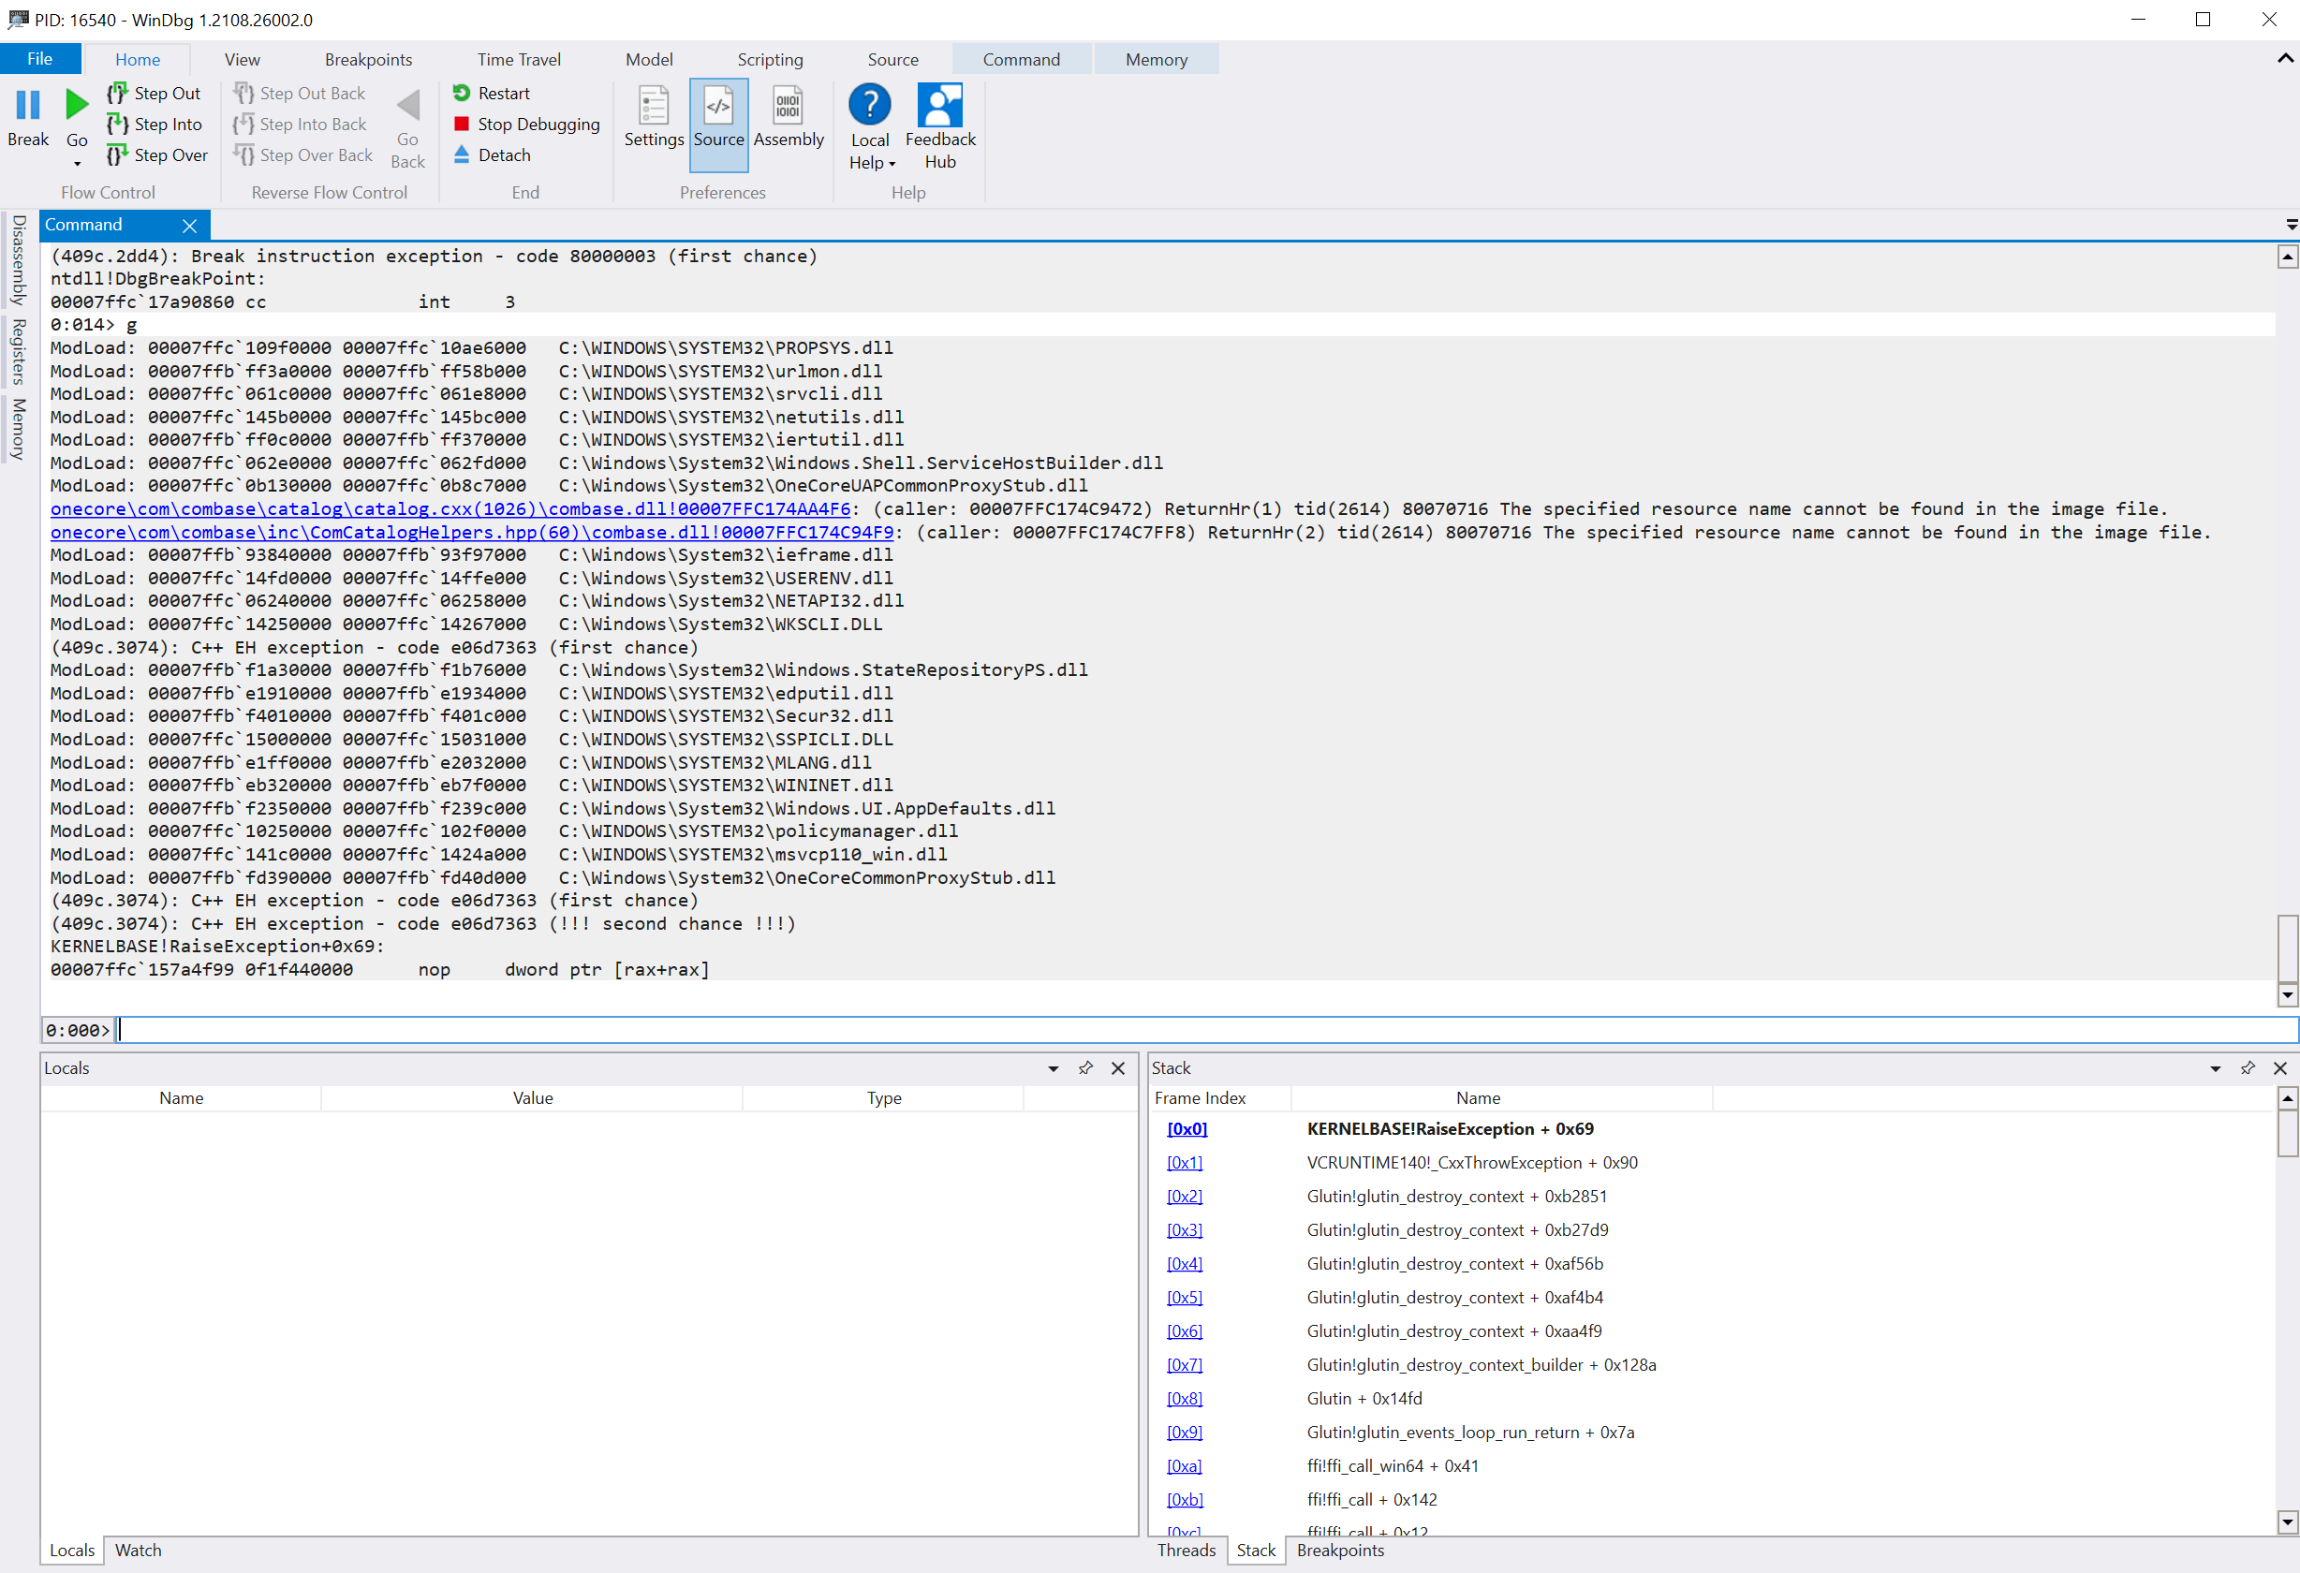Screen dimensions: 2300x1573
Task: Click the [0x1] stack frame link
Action: click(1185, 1163)
